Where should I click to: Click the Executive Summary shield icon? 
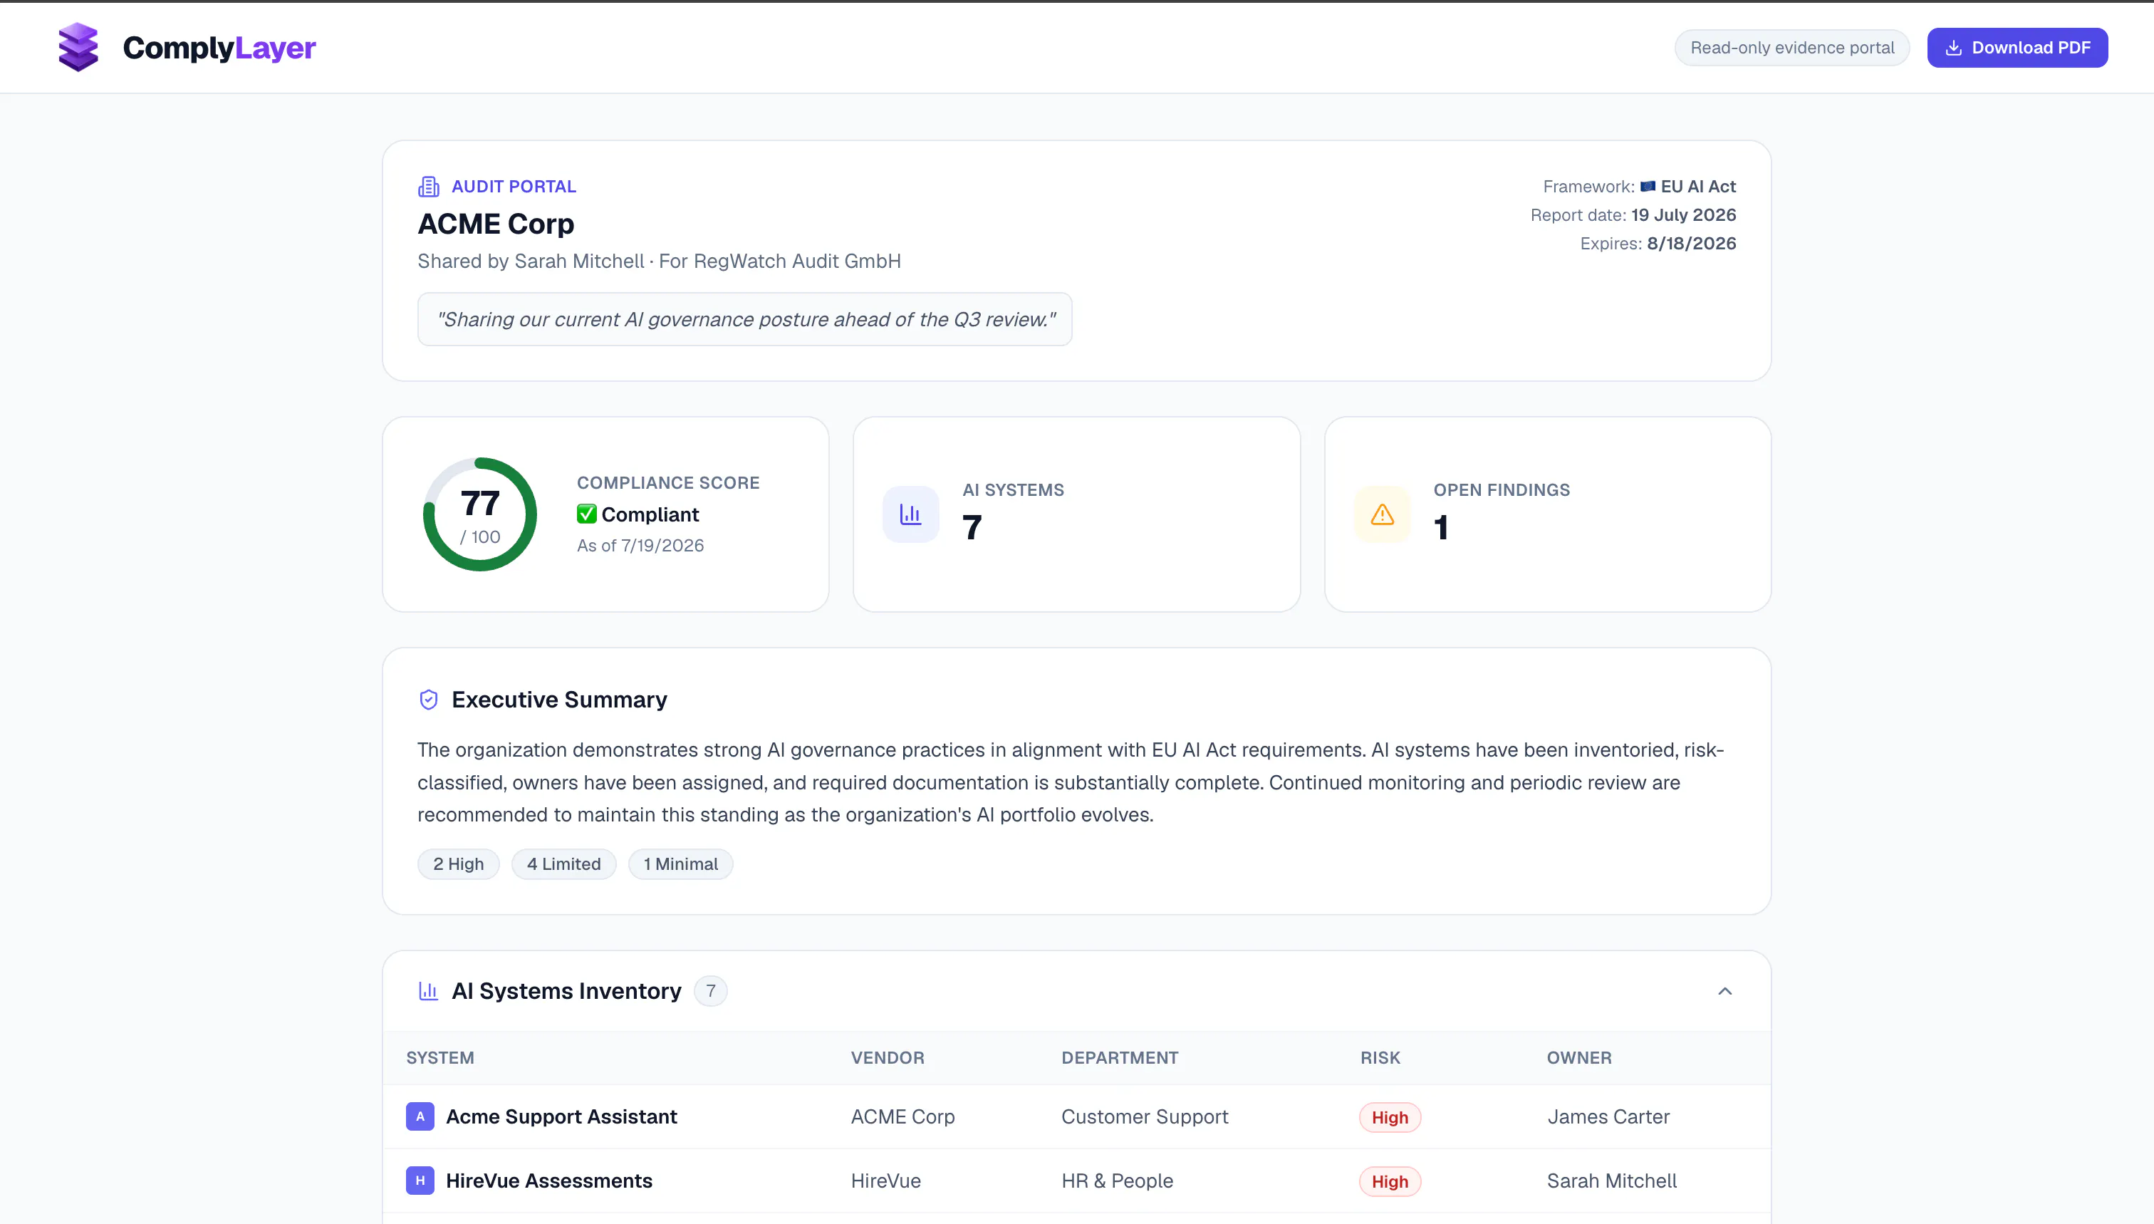[x=429, y=700]
